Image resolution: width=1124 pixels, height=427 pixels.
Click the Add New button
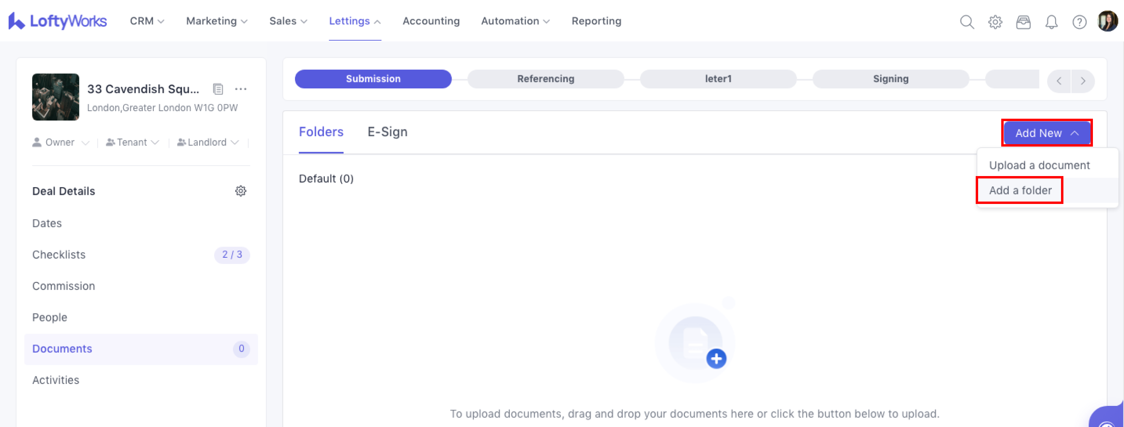click(1046, 133)
